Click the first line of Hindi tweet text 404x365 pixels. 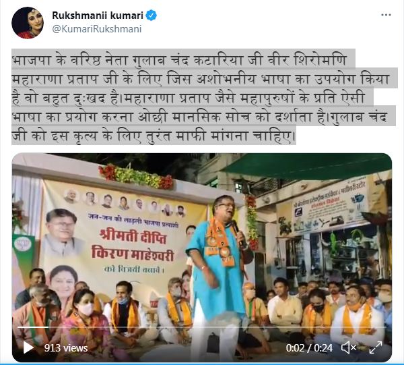179,60
